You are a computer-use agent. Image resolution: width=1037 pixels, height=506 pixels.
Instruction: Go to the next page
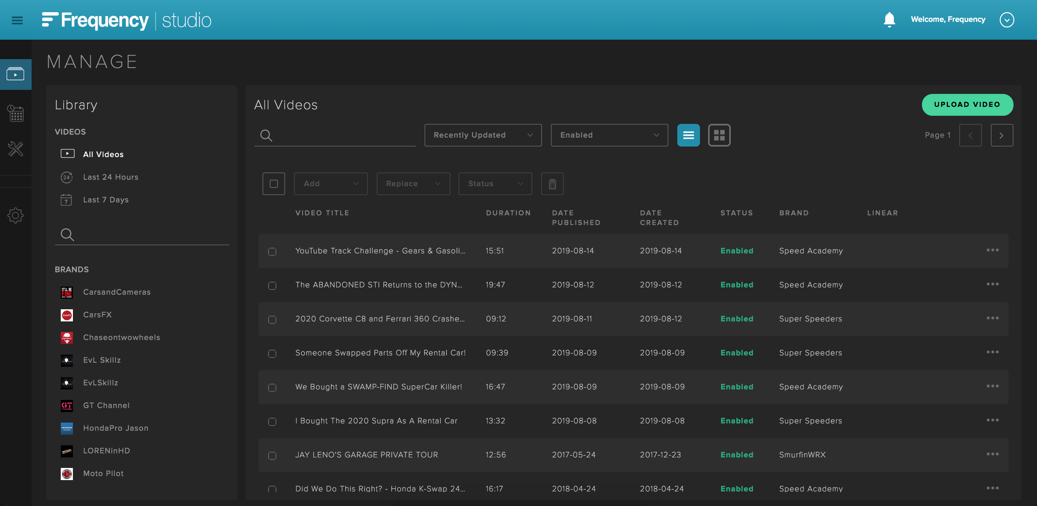[1002, 135]
